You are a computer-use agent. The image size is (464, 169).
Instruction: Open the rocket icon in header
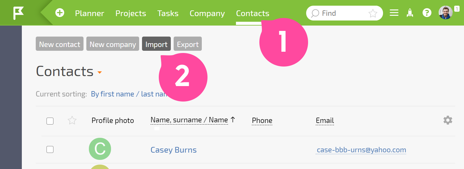410,13
